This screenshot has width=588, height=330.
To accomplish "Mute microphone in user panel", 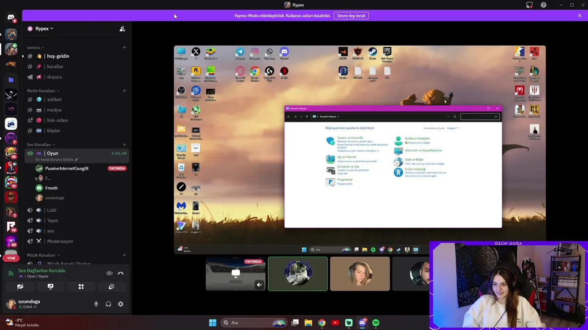I will 96,304.
